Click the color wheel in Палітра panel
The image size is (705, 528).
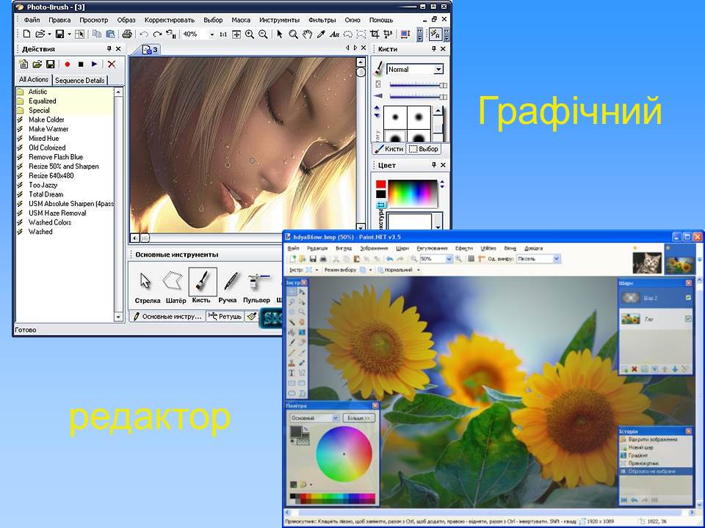344,454
